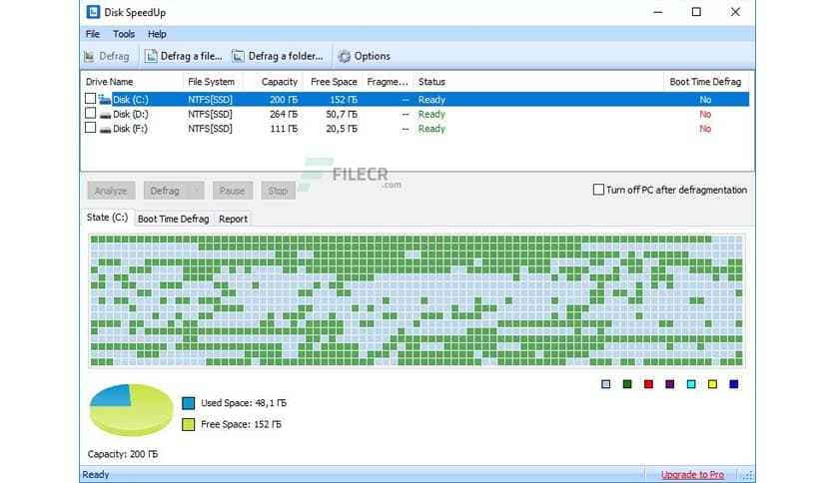Viewport: 835px width, 483px height.
Task: Select the Disk (D:) row name
Action: click(x=131, y=114)
